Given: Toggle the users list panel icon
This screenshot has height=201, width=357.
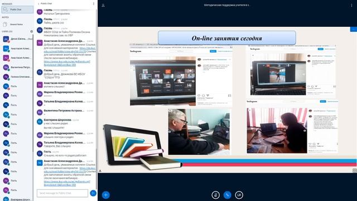Looking at the screenshot, I should [x=103, y=5].
